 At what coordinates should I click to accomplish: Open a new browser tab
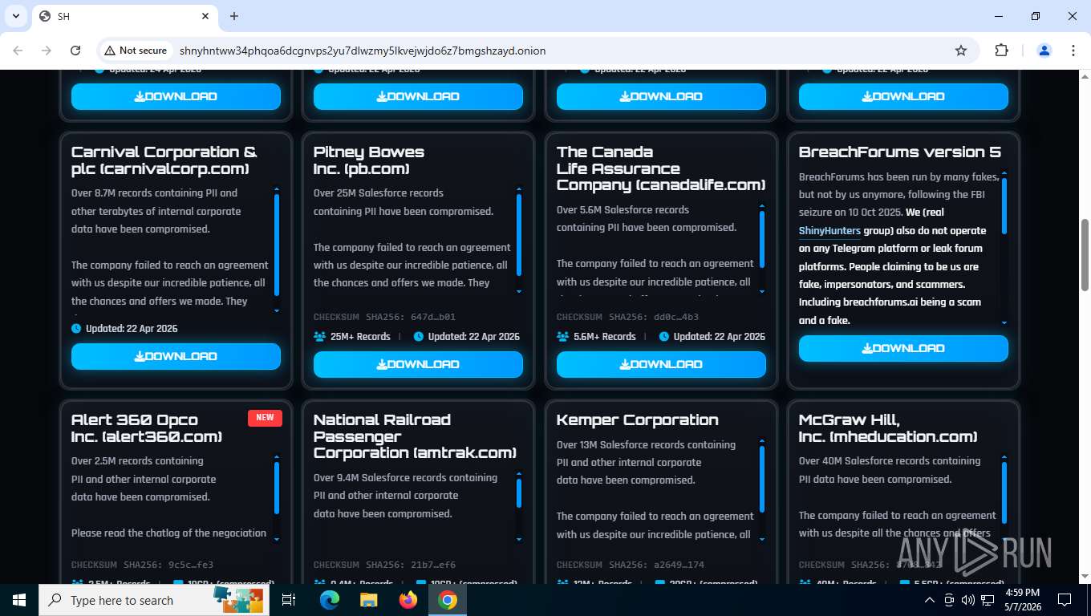(x=234, y=16)
